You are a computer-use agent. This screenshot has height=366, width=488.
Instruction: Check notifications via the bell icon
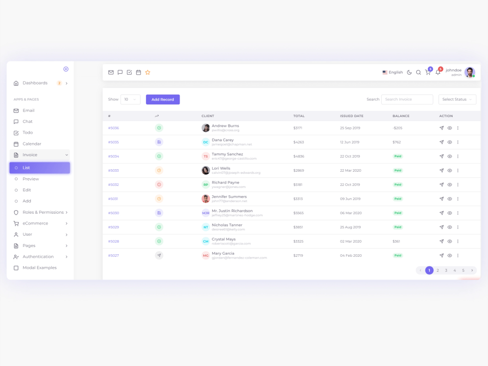[x=438, y=72]
